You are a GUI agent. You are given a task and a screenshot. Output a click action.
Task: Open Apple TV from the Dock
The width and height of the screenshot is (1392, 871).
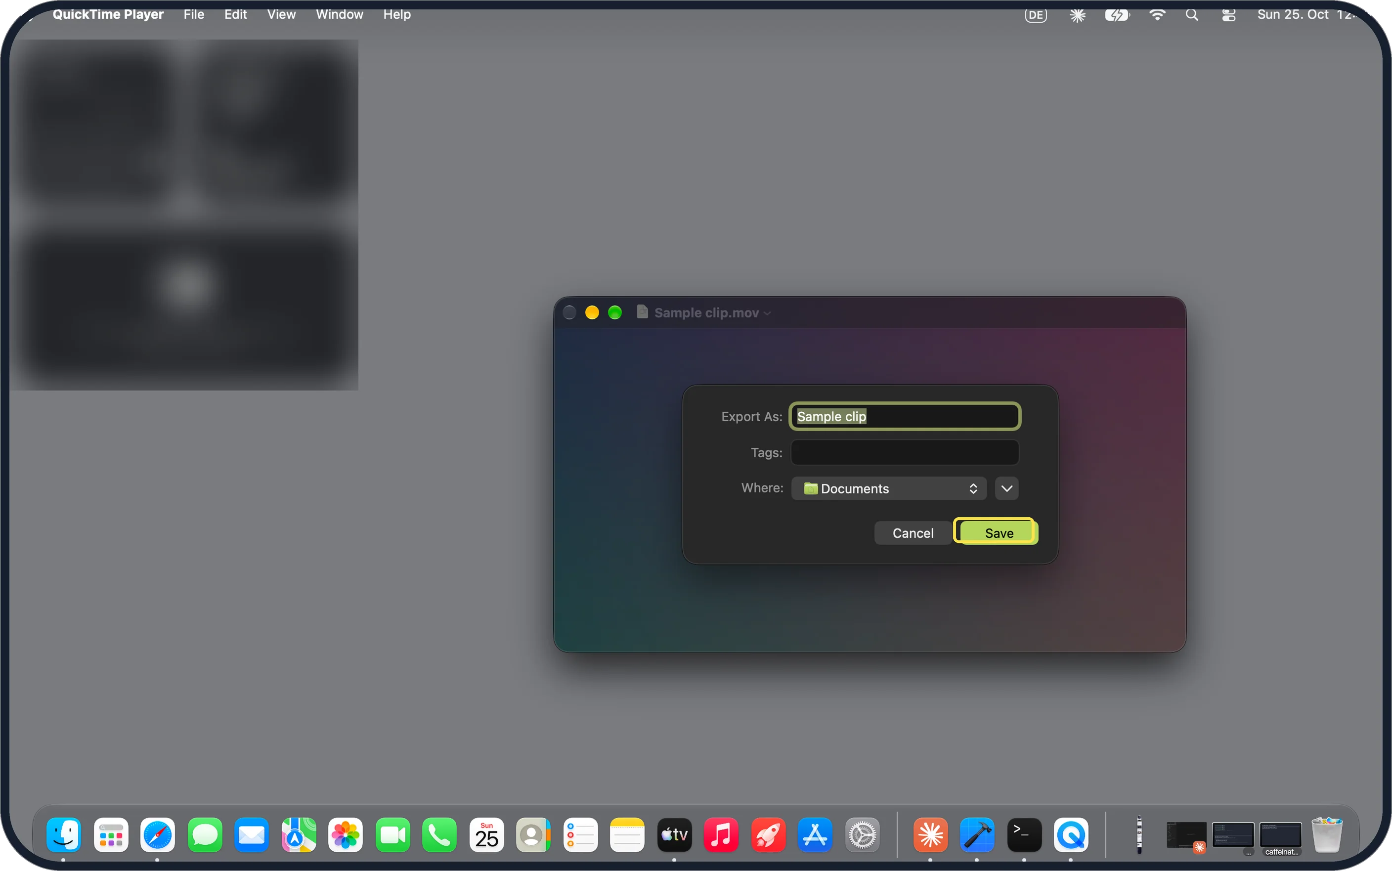tap(674, 835)
